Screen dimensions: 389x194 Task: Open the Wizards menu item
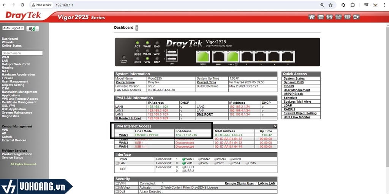(x=8, y=42)
